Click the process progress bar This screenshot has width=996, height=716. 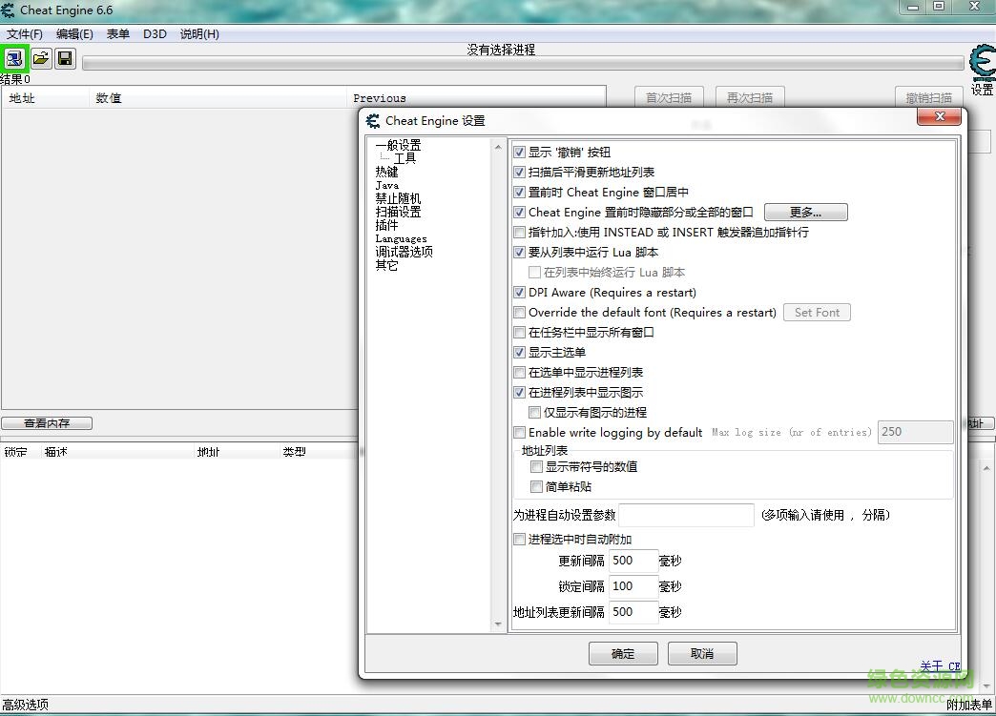(x=523, y=64)
